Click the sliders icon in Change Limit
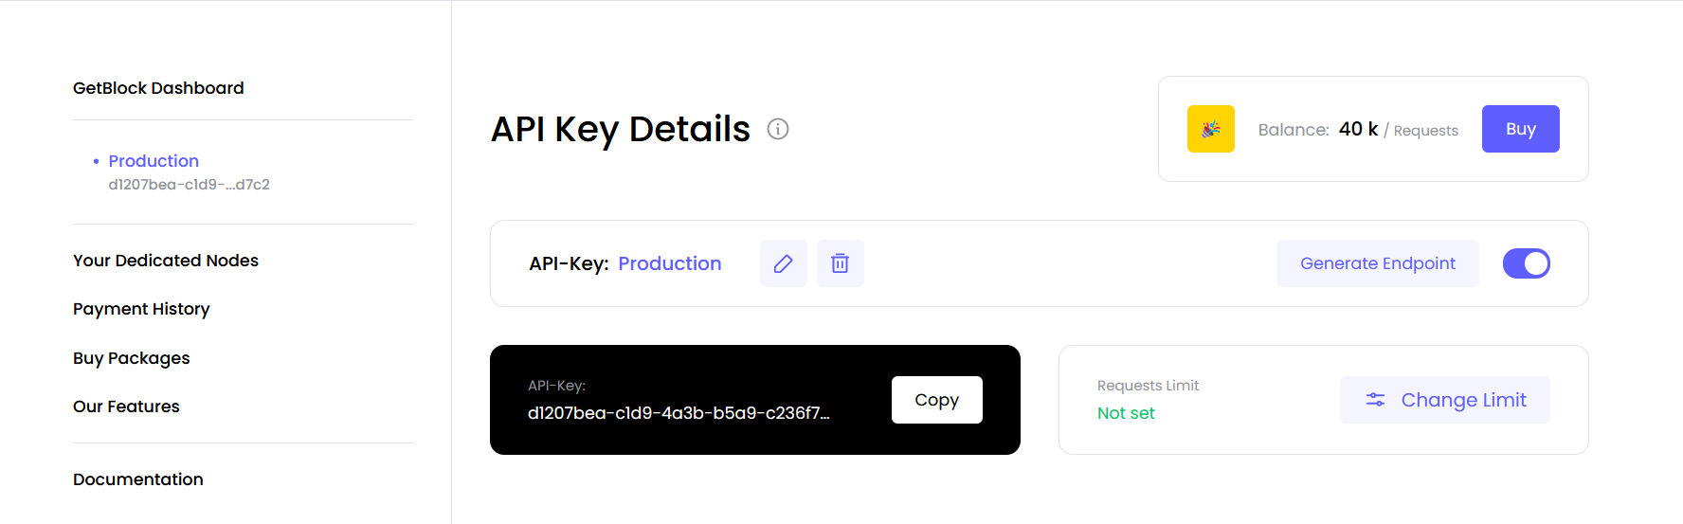Image resolution: width=1683 pixels, height=524 pixels. (1375, 400)
